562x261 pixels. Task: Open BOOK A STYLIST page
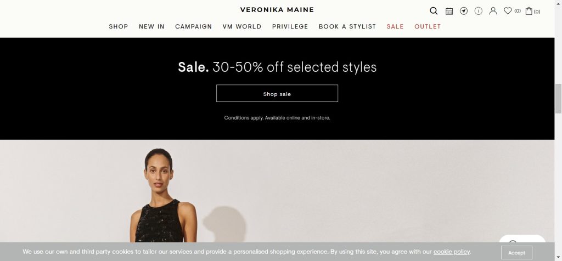(347, 26)
